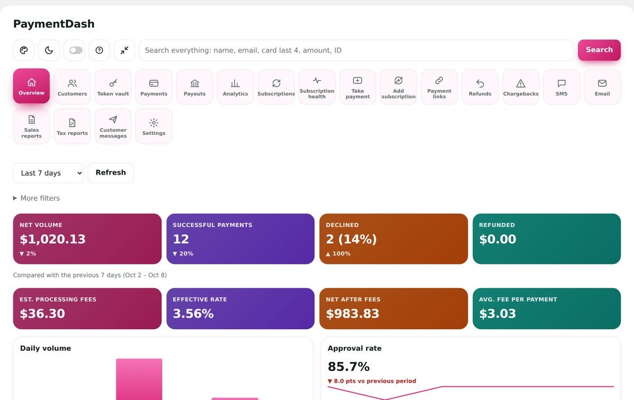
Task: Select Take payment
Action: 358,87
